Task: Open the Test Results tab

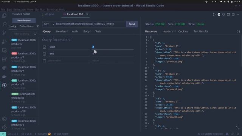Action: [x=201, y=31]
